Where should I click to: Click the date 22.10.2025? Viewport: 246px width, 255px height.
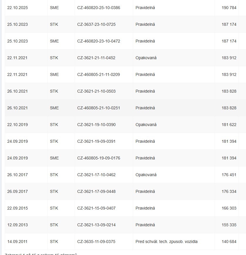point(18,8)
